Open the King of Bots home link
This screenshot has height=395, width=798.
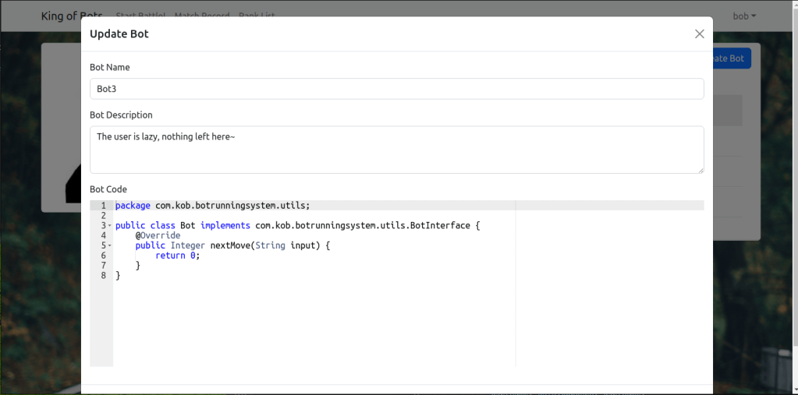point(72,16)
